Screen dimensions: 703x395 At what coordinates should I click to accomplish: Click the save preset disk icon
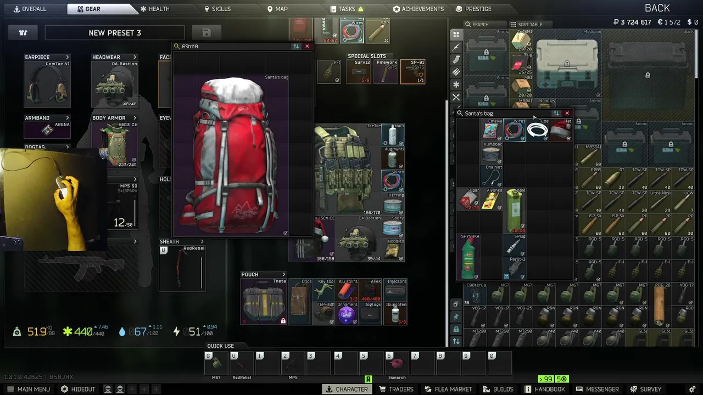[x=207, y=32]
